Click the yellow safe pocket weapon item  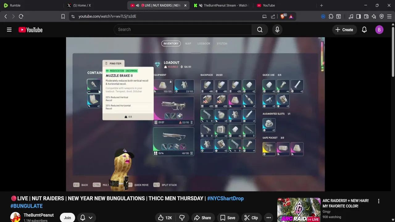coord(269,149)
